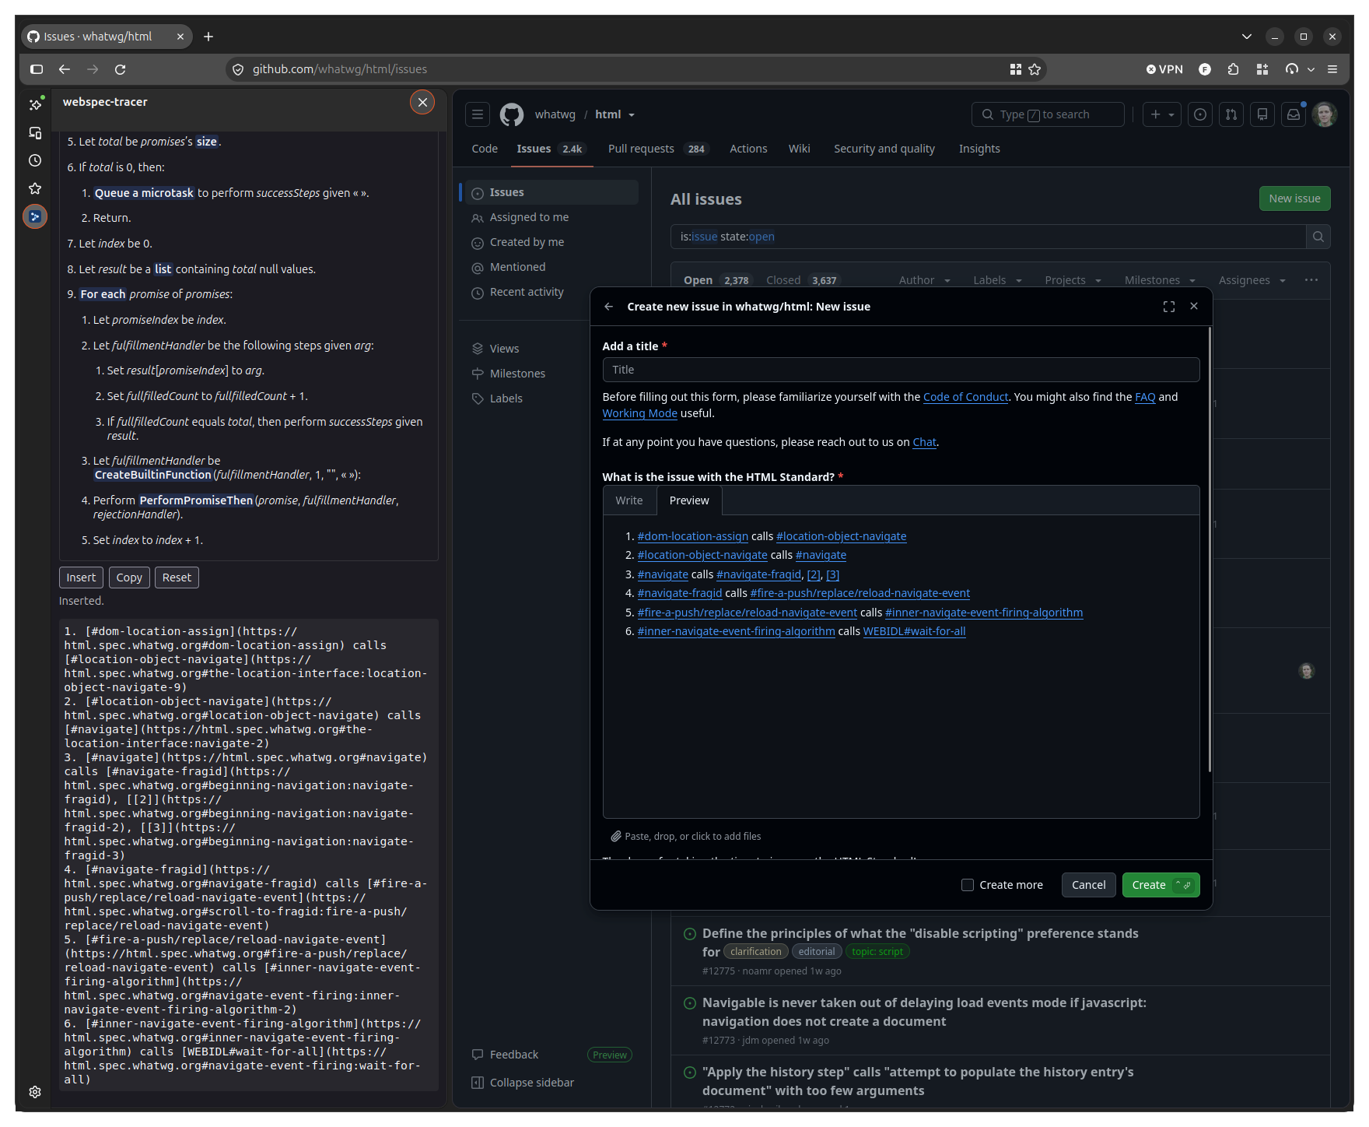Open the browser extensions puzzle icon
Screen dimensions: 1369x1127
(1233, 69)
